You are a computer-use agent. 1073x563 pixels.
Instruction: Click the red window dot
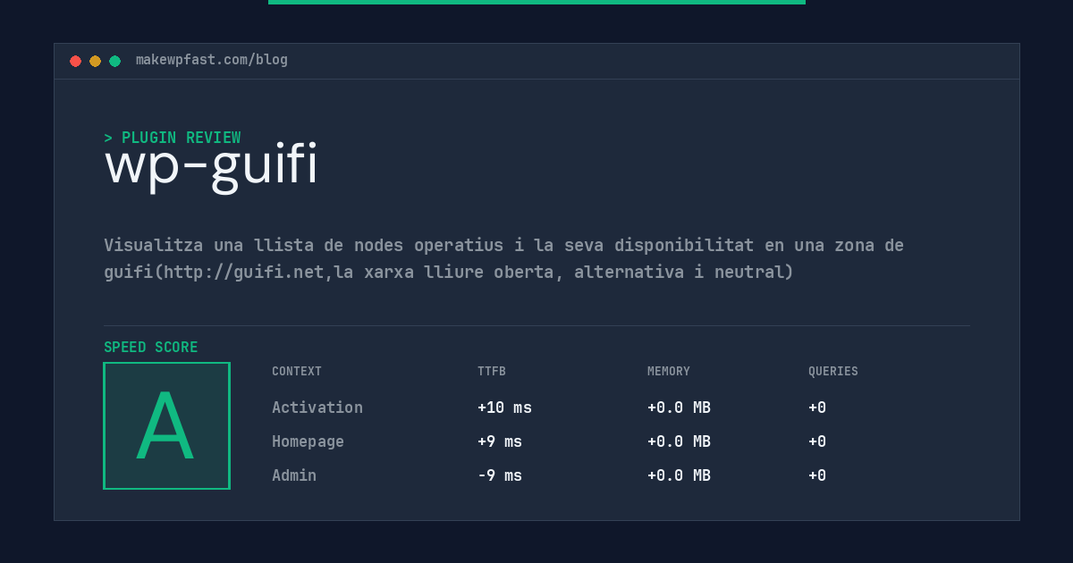click(76, 61)
